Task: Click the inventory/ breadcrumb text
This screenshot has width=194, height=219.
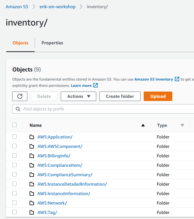Action: 97,7
